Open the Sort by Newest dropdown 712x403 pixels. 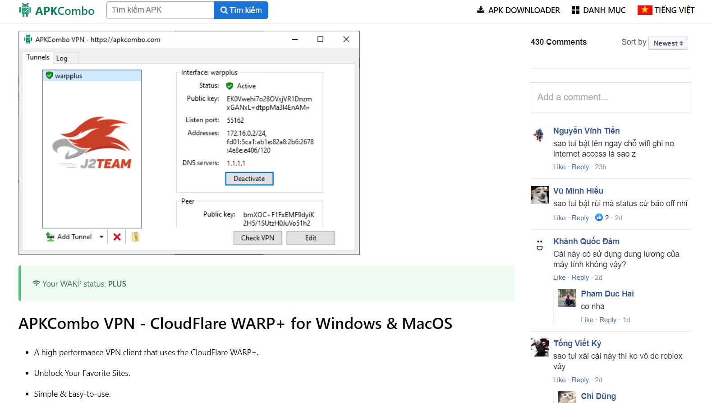pos(668,43)
